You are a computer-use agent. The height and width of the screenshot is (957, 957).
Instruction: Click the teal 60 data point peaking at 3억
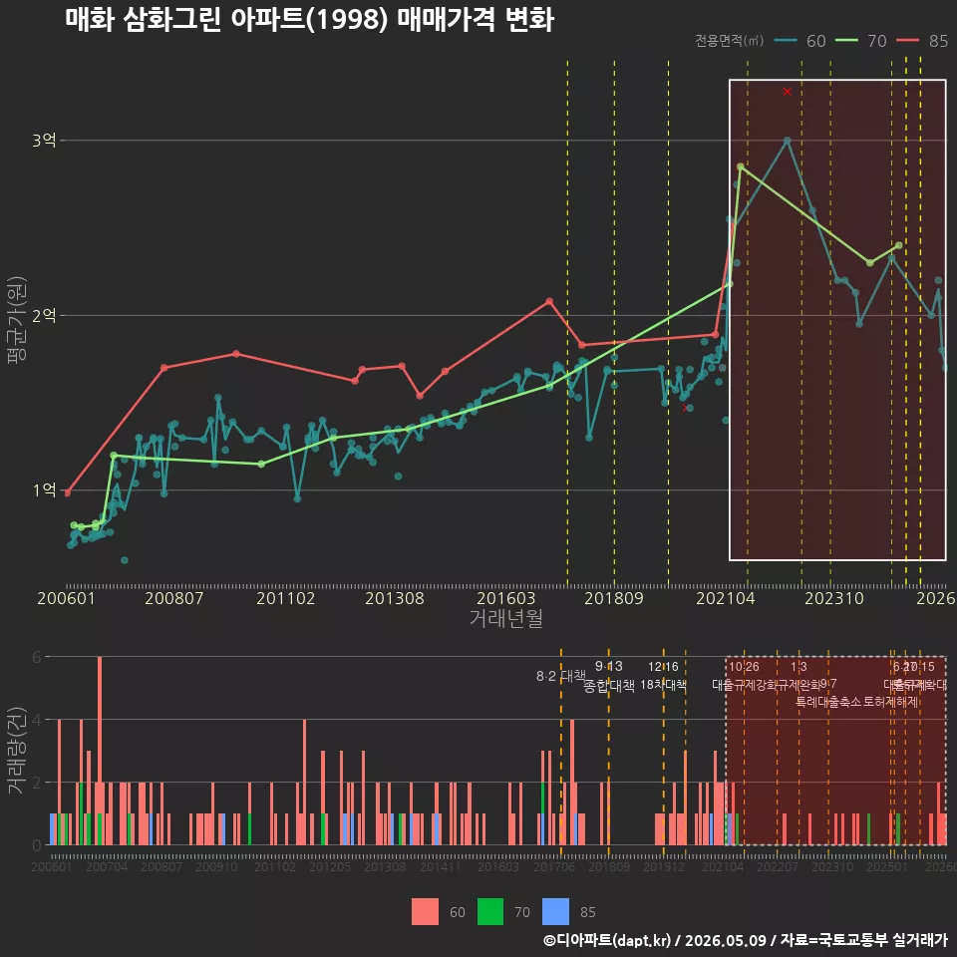(x=788, y=141)
